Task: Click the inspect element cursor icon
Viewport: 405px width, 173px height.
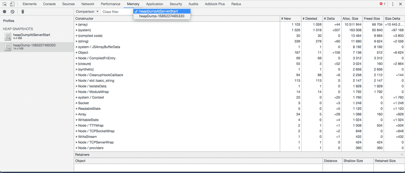Action: coord(5,4)
